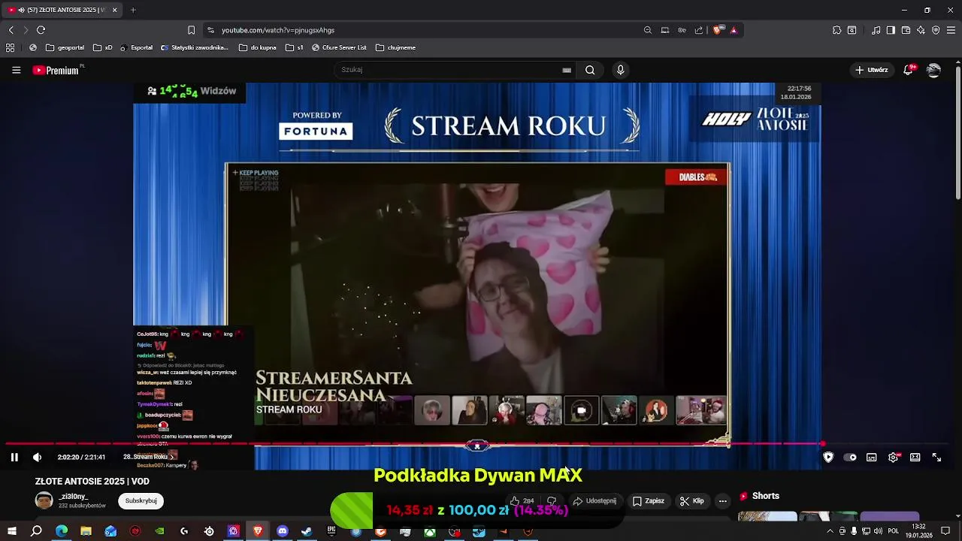962x541 pixels.
Task: Open a new browser tab with the plus
Action: [x=133, y=10]
